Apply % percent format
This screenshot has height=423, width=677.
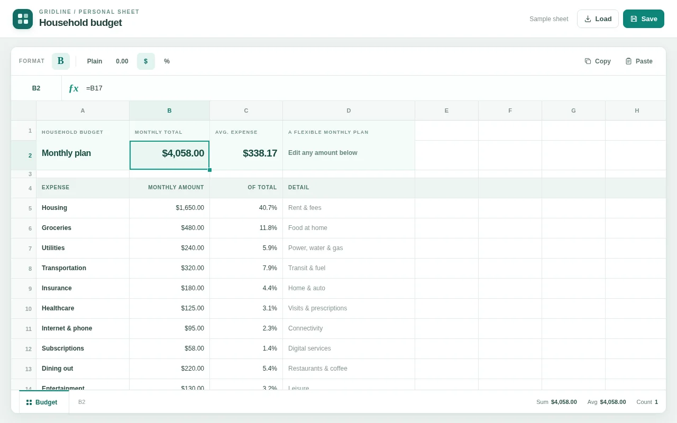(167, 61)
